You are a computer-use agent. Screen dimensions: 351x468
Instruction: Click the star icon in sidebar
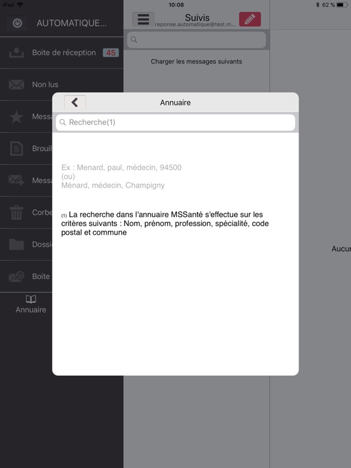(16, 117)
